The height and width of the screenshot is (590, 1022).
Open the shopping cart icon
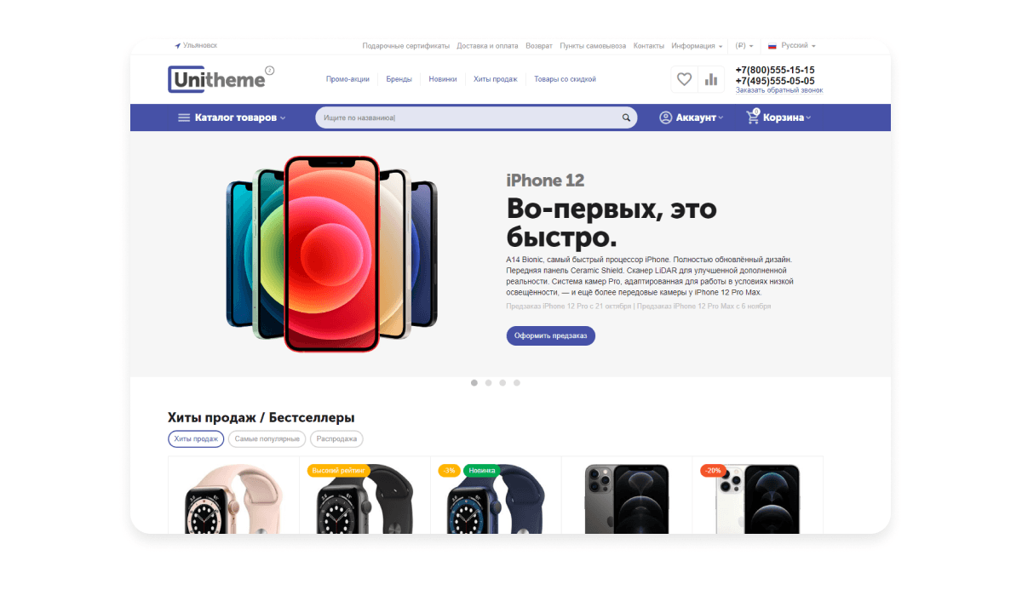(753, 117)
